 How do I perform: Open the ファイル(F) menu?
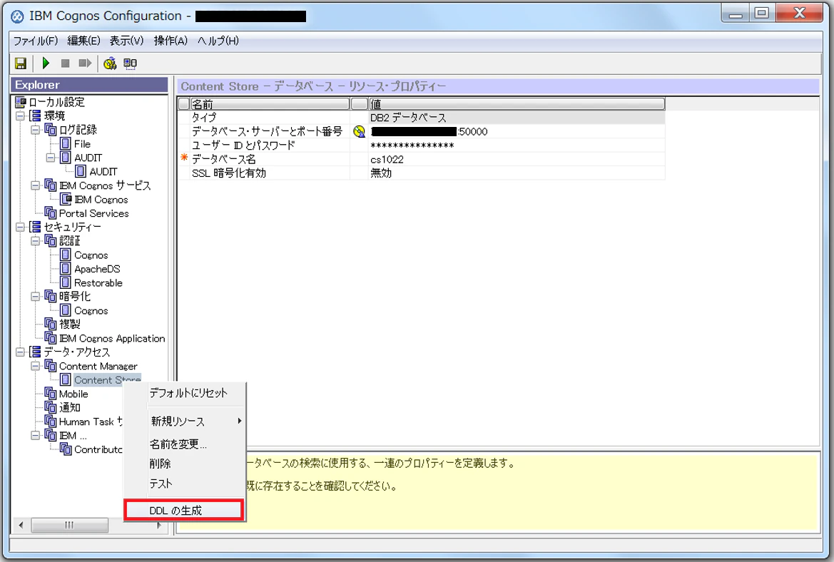(35, 41)
